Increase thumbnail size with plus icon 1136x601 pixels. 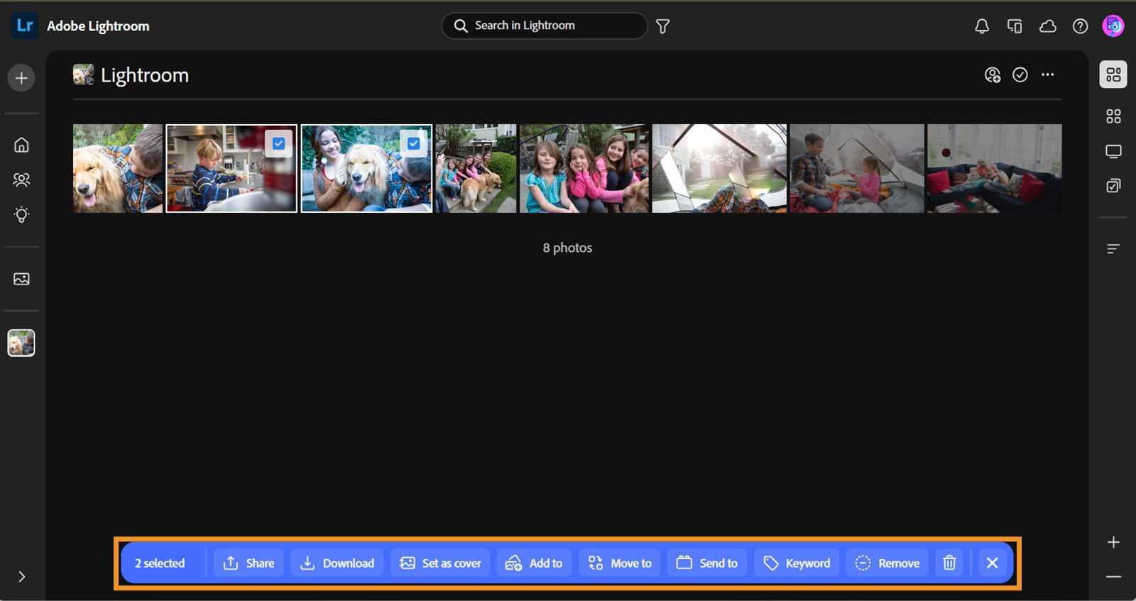click(x=1113, y=542)
